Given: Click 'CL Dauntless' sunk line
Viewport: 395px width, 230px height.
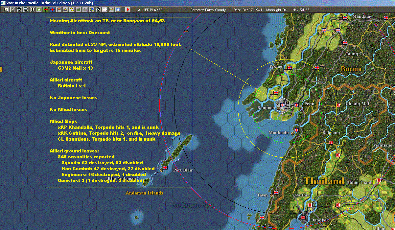Looking at the screenshot, I should tap(106, 139).
